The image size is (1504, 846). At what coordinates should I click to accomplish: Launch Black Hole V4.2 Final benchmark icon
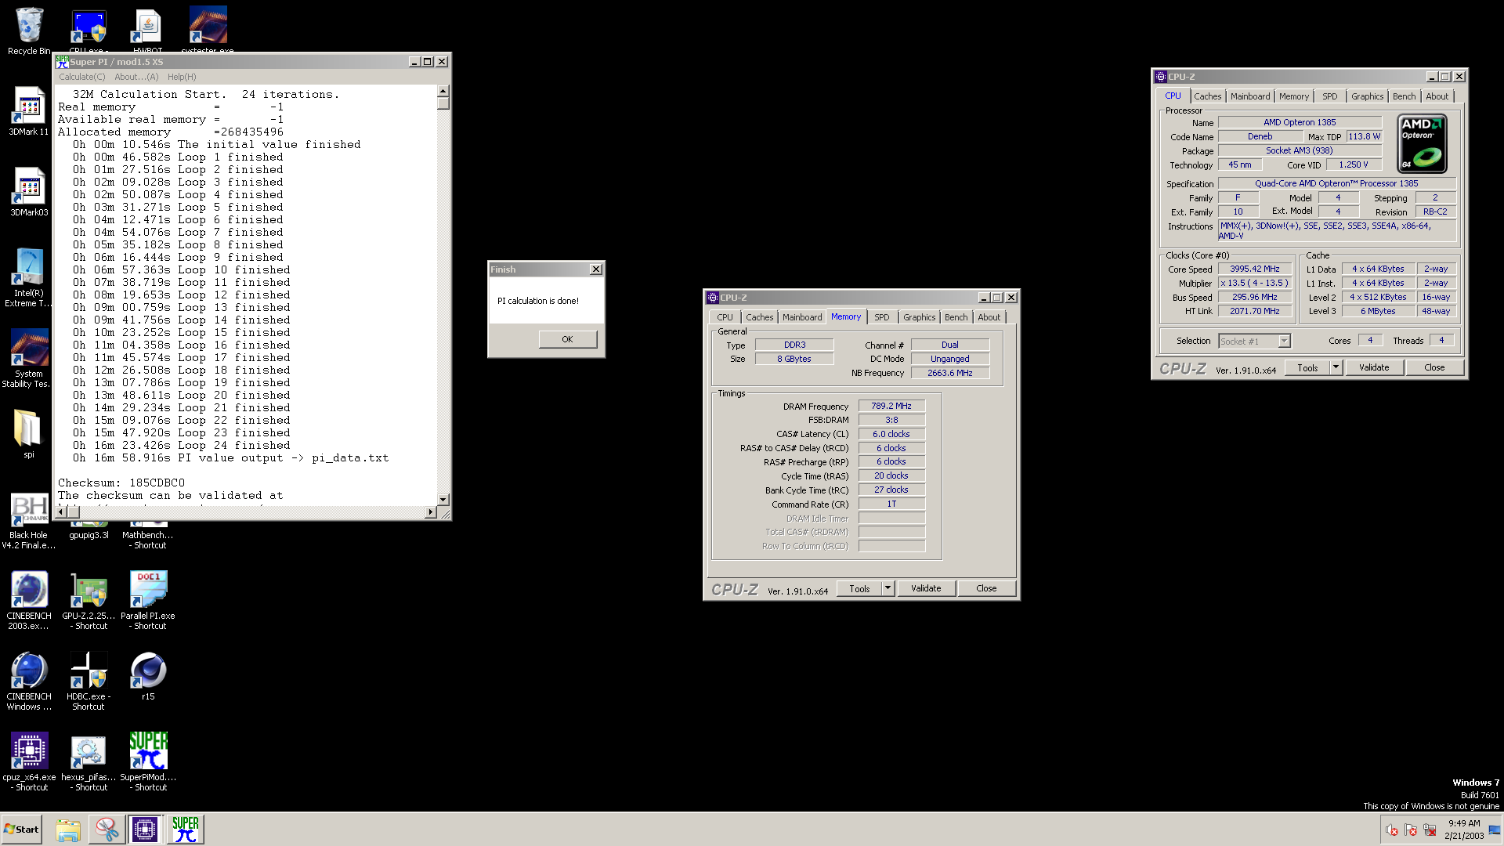29,521
